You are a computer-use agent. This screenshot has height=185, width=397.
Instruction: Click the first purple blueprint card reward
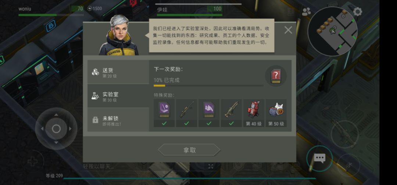tap(164, 113)
